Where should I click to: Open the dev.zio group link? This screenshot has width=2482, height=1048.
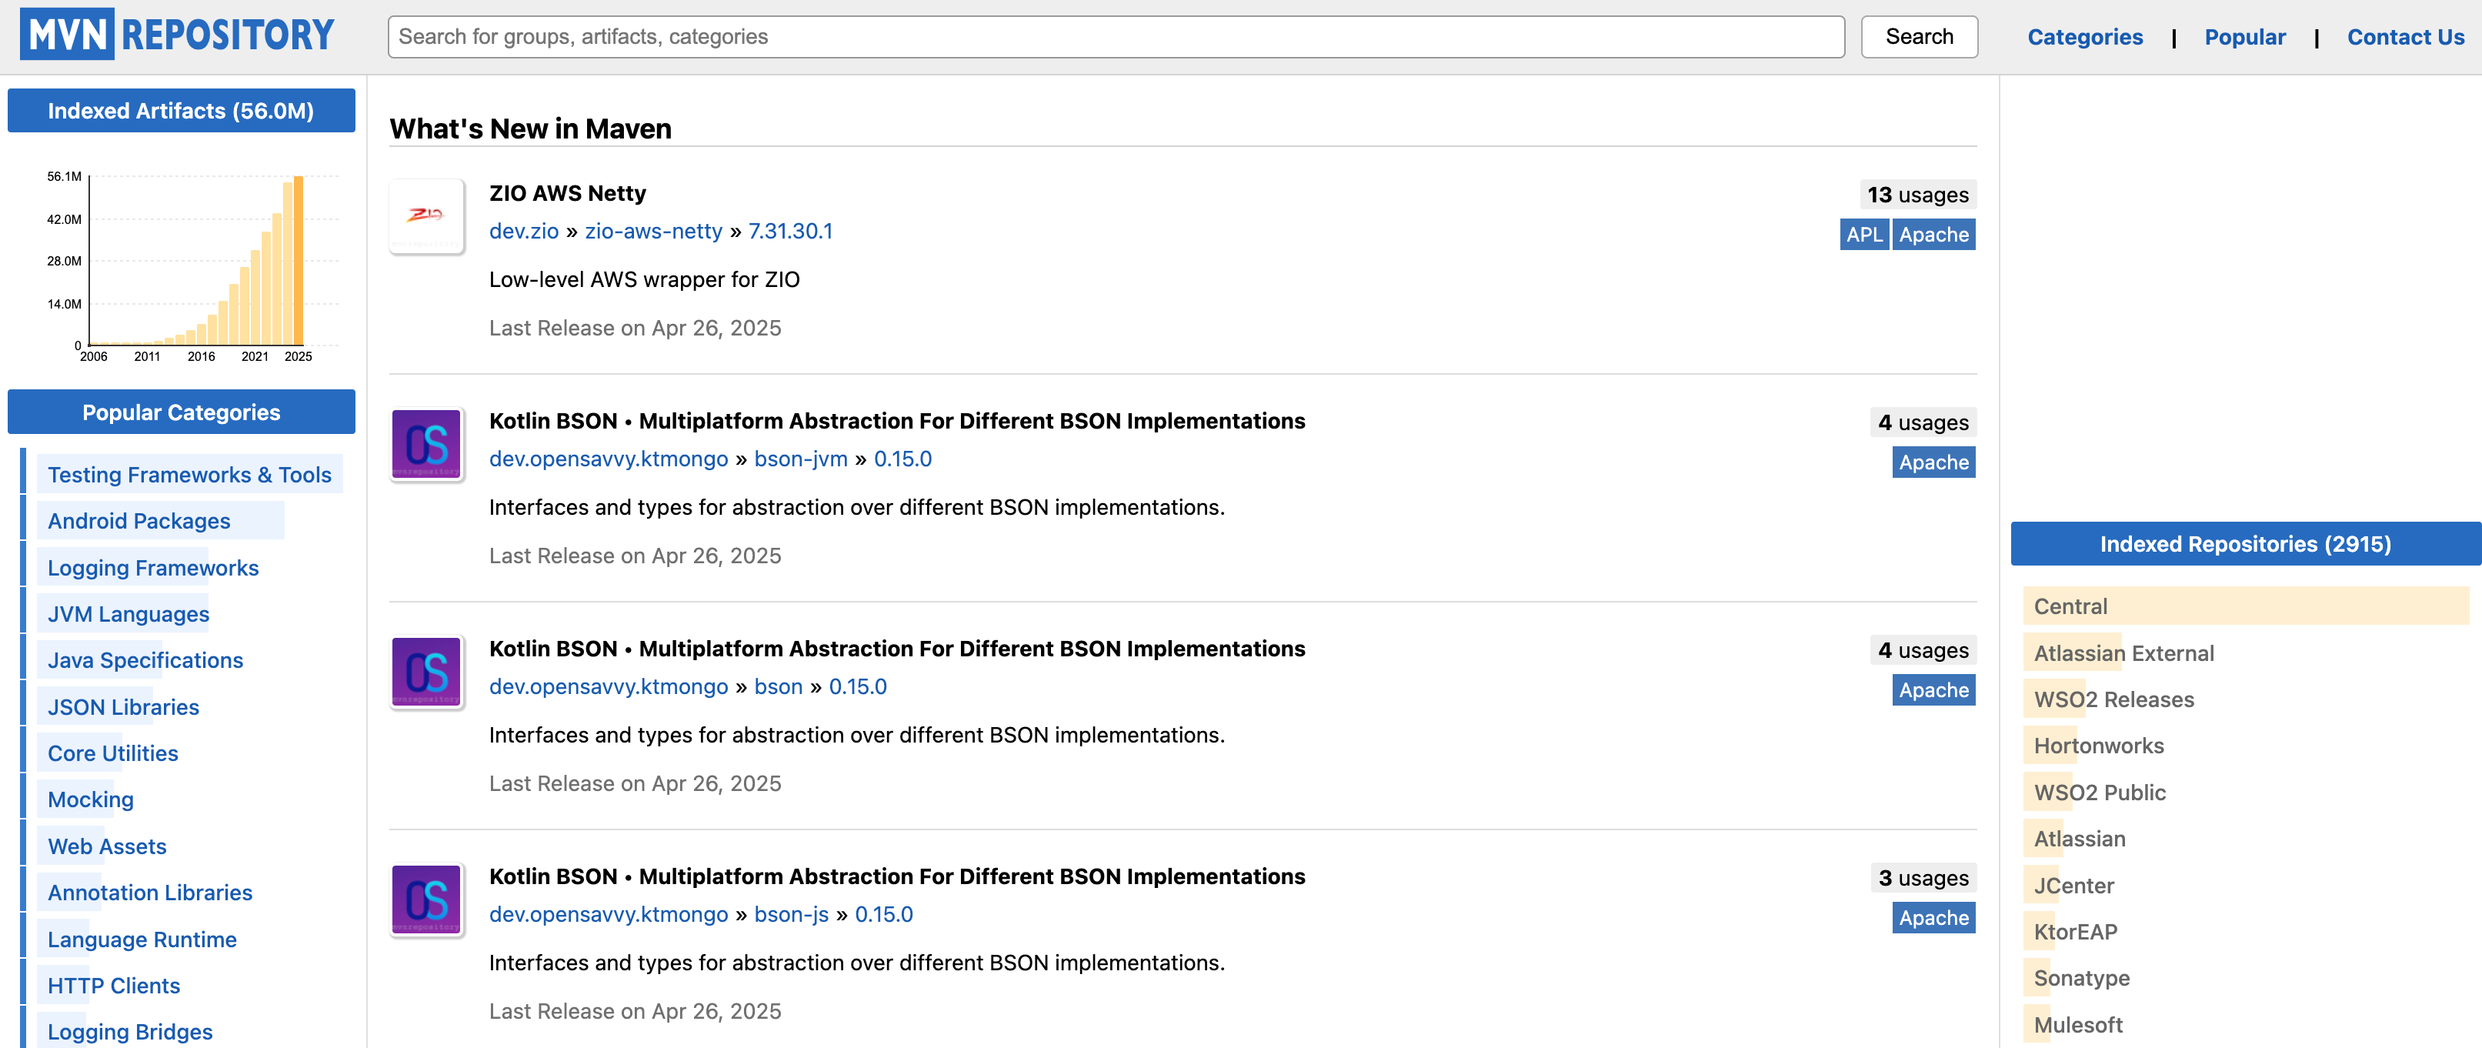coord(523,231)
